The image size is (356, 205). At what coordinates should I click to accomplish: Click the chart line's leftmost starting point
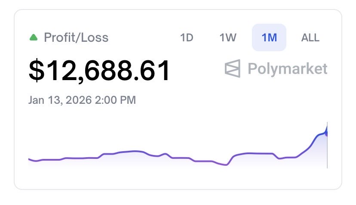[x=29, y=159]
